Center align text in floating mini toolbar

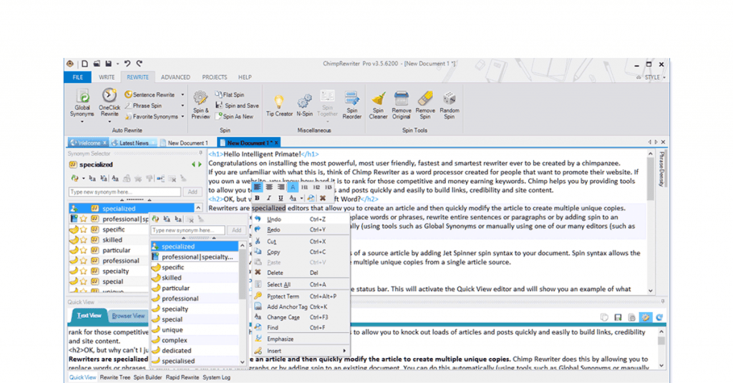(x=269, y=187)
